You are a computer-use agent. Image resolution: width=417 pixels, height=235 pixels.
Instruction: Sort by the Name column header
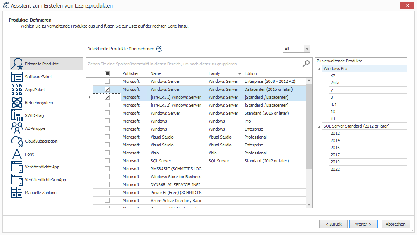pos(178,74)
